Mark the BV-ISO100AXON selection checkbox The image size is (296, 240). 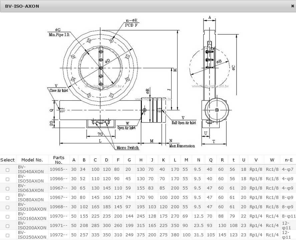(x=7, y=207)
